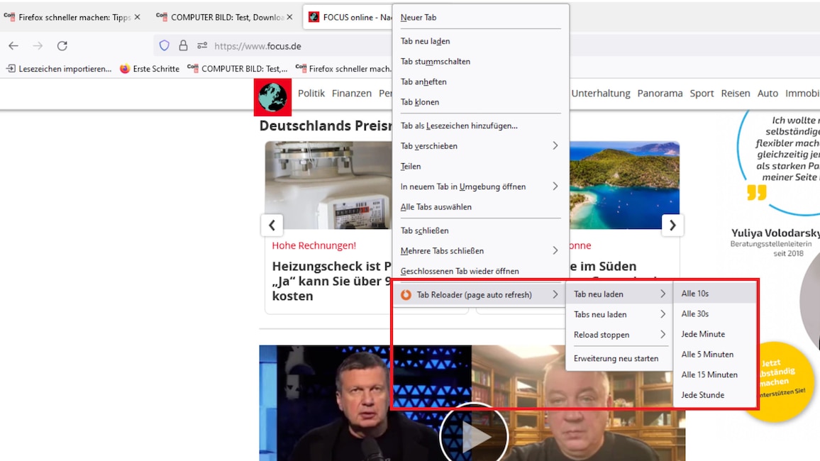The height and width of the screenshot is (461, 820).
Task: Click the URL address bar
Action: click(298, 46)
